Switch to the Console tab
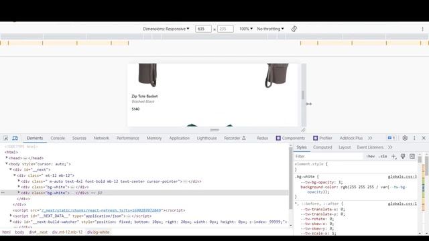Viewport: 429px width, 241px height. [x=58, y=139]
